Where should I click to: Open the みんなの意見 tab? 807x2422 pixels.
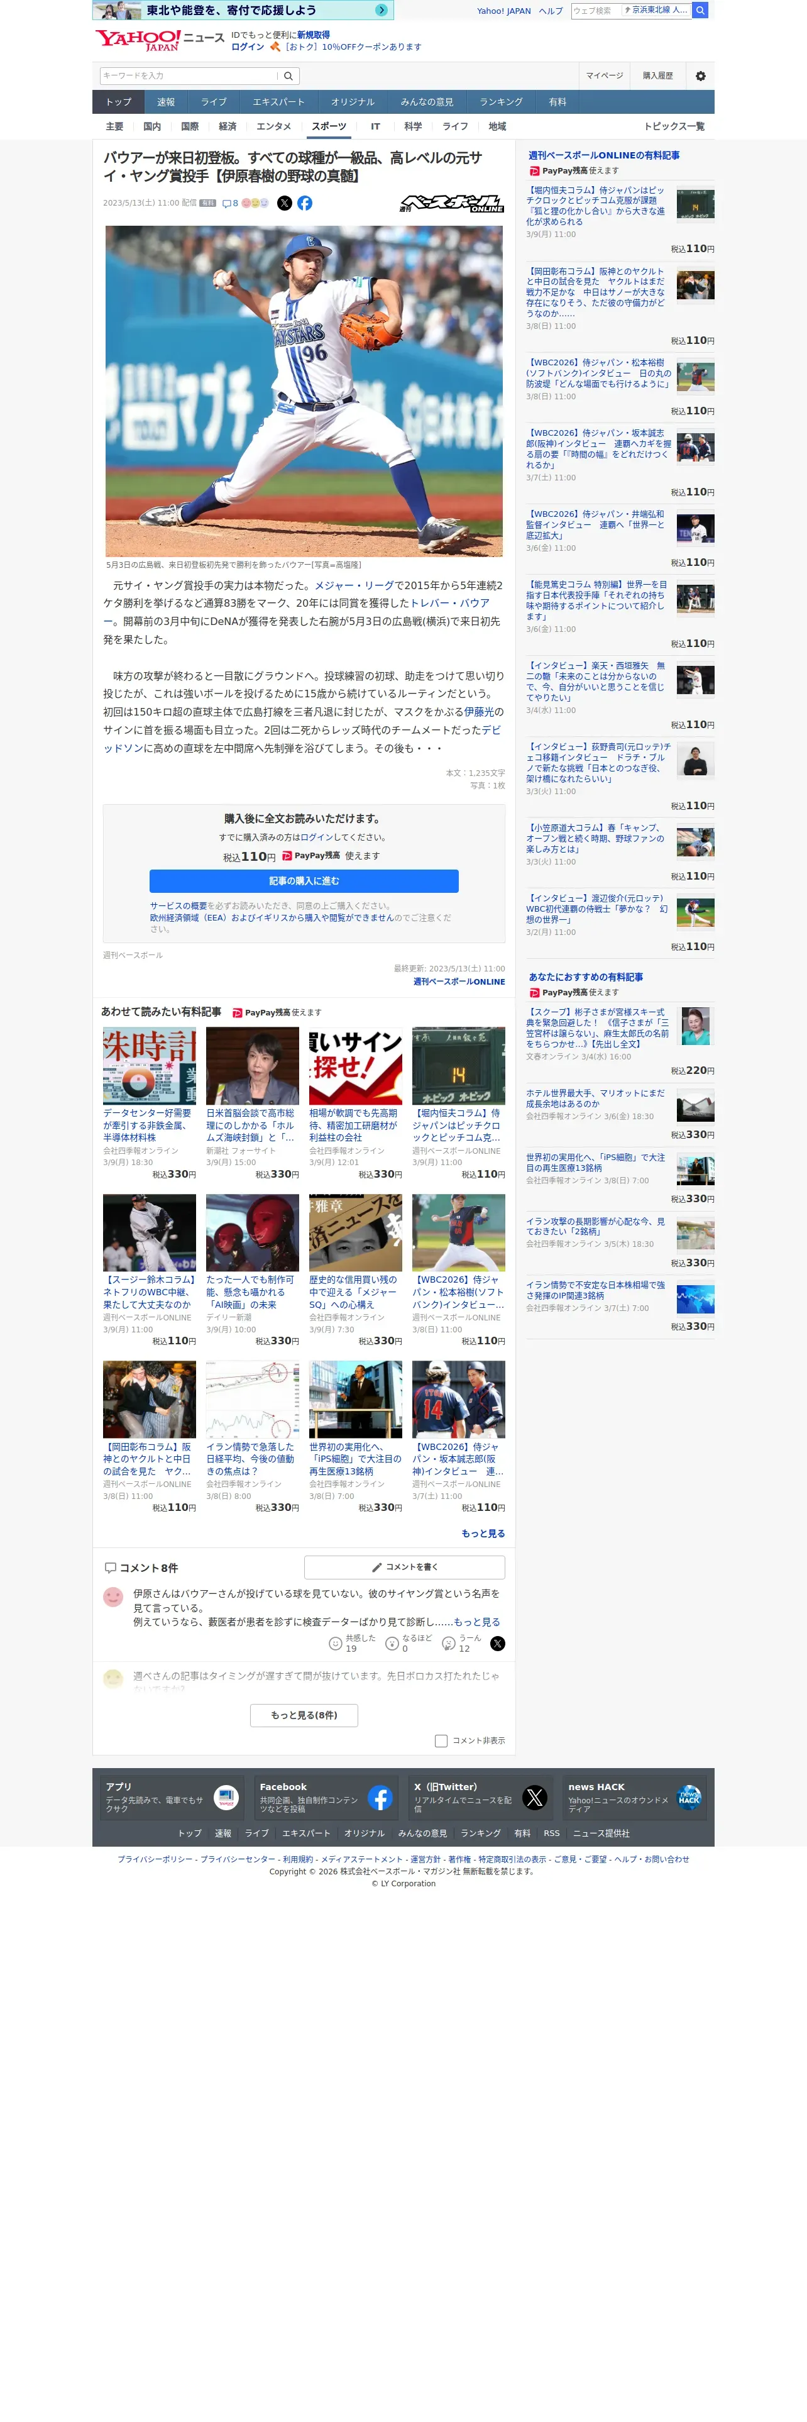tap(427, 101)
